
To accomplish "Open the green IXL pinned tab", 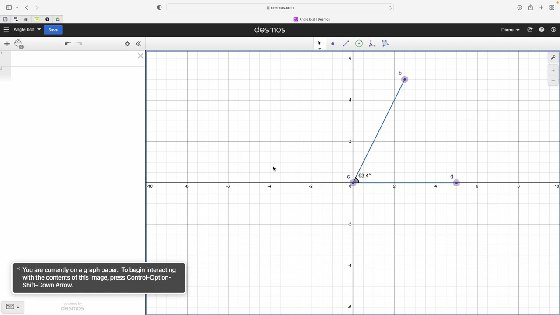I will 37,19.
